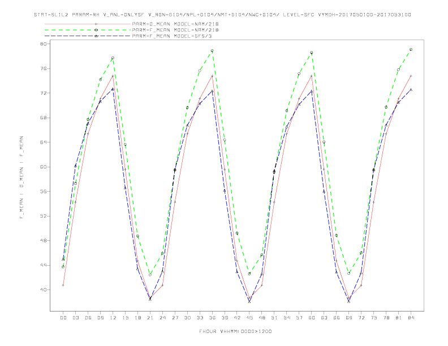
Task: Click the green dashed line legend sample
Action: pos(88,30)
